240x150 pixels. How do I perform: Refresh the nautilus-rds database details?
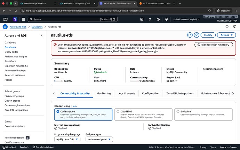point(190,35)
